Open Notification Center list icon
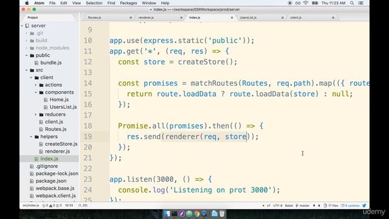The width and height of the screenshot is (389, 219). 361,3
